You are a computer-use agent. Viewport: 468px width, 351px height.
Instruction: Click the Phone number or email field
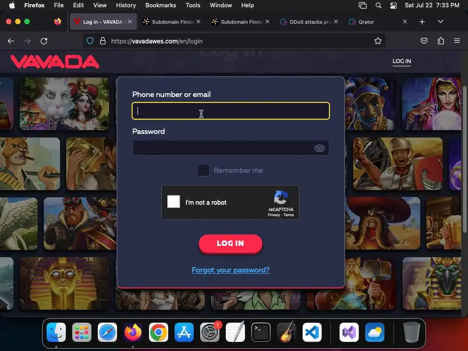point(231,111)
